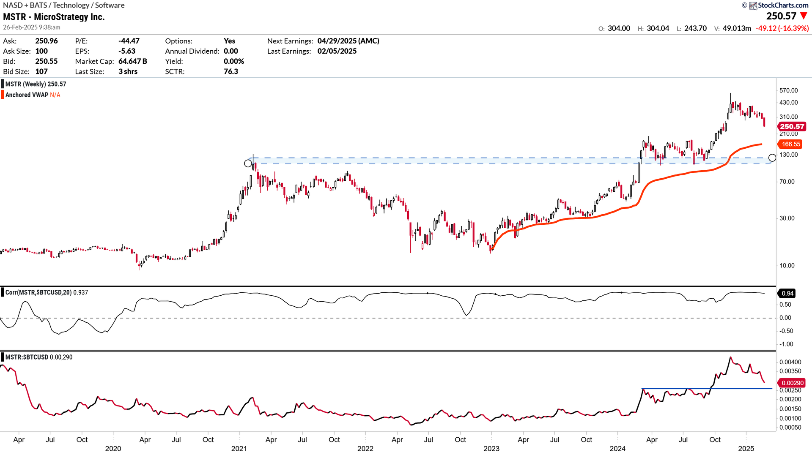Click the red 250.57 price tag on axis
812x455 pixels.
click(x=792, y=126)
